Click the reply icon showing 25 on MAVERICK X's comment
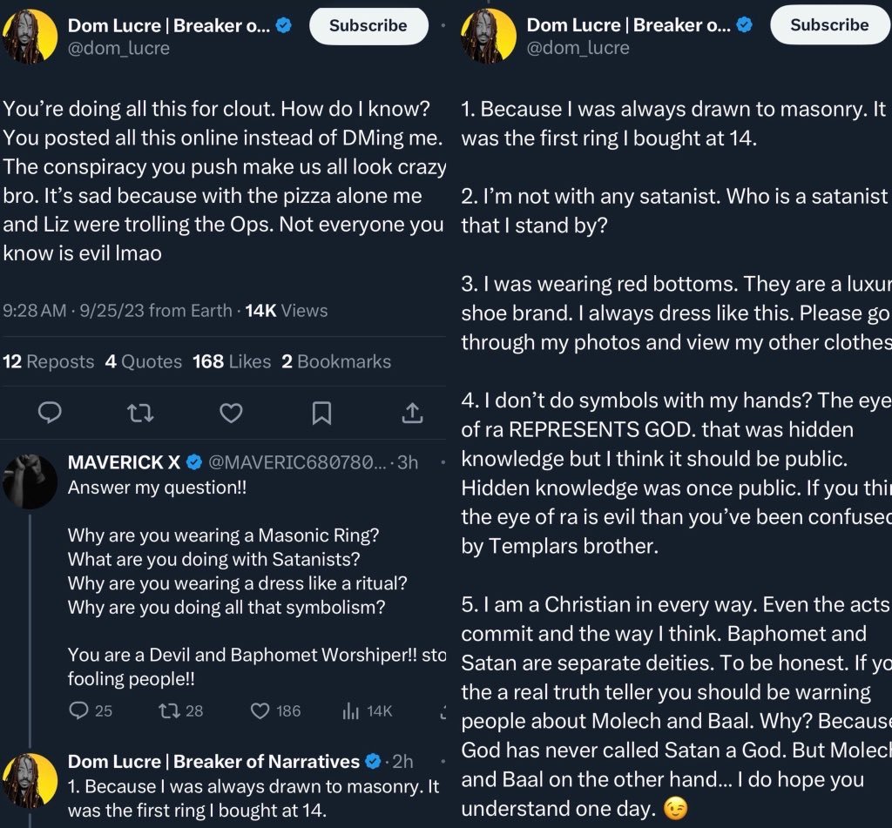892x828 pixels. click(78, 710)
